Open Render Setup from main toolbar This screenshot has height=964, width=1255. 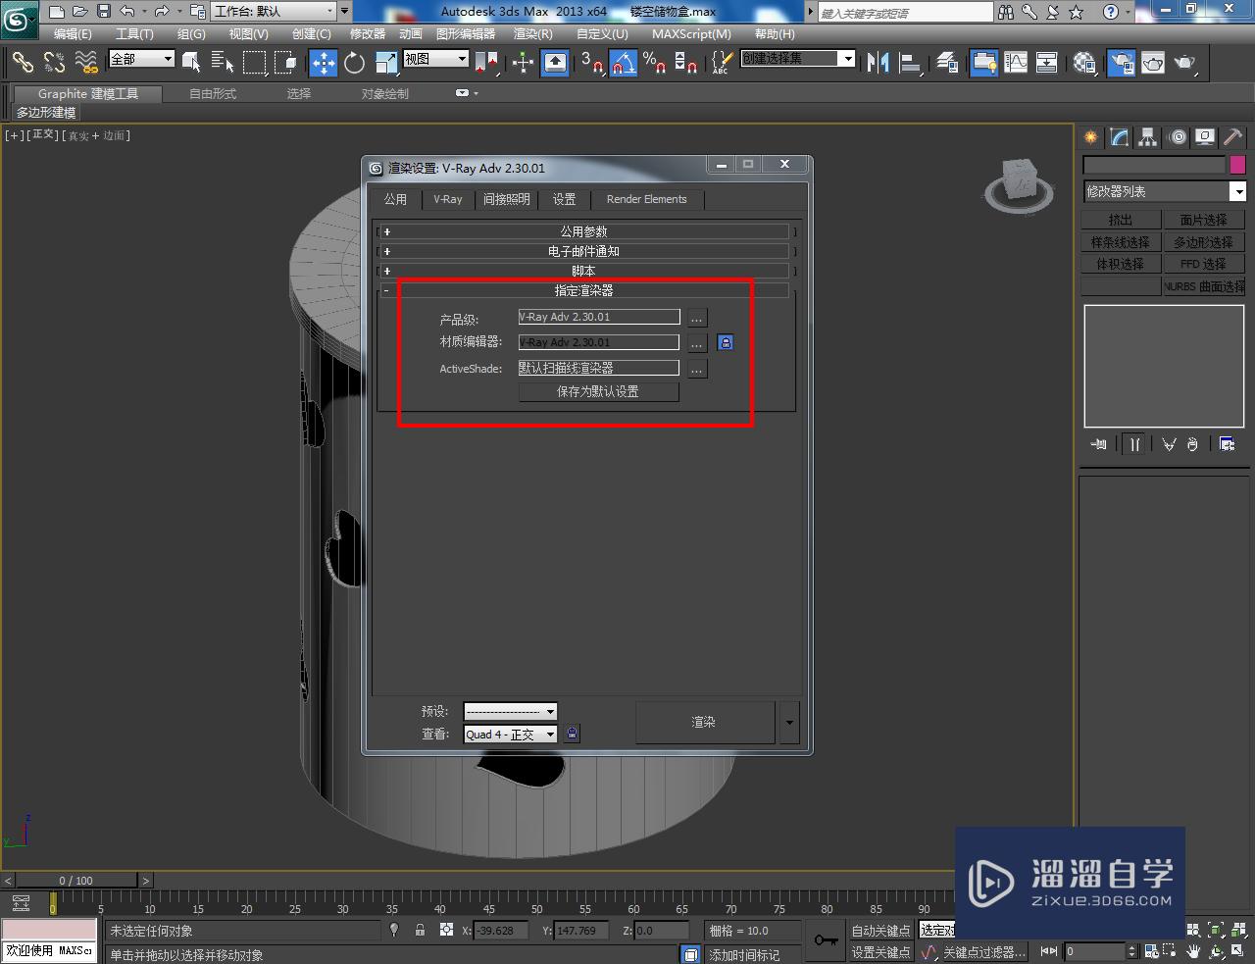(x=1121, y=63)
